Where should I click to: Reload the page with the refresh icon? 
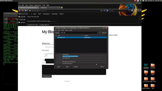coord(104,11)
